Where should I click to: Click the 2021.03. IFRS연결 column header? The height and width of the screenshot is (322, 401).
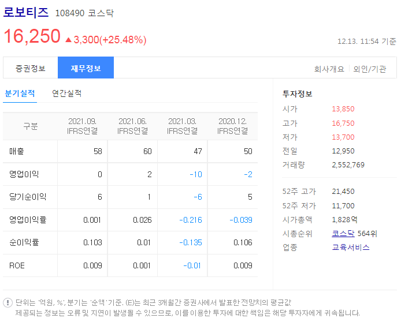coord(183,126)
